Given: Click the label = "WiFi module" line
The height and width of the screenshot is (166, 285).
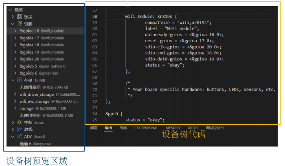Looking at the screenshot, I should [172, 28].
